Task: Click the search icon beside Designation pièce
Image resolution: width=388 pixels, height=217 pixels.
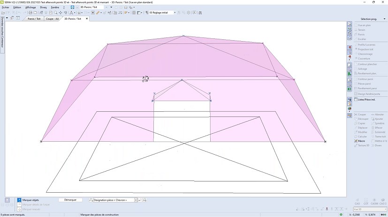Action: click(91, 200)
